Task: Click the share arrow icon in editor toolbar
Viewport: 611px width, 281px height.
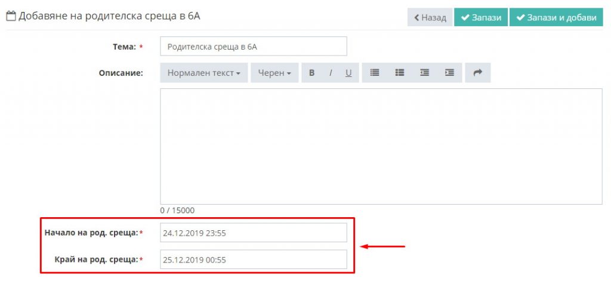Action: coord(478,73)
